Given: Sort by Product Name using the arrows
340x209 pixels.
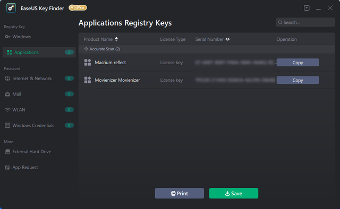Looking at the screenshot, I should 116,39.
